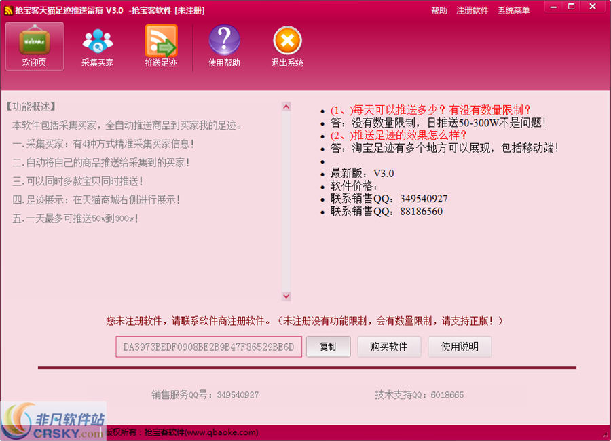Close the window with the X button
Screen dimensions: 611x441
pos(593,7)
